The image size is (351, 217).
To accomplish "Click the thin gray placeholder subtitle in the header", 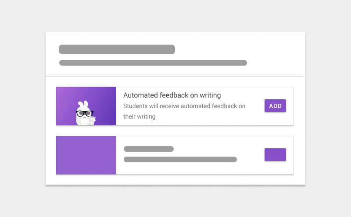I will pyautogui.click(x=153, y=63).
